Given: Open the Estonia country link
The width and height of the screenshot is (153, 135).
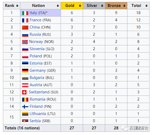Looking at the screenshot, I should [36, 63].
